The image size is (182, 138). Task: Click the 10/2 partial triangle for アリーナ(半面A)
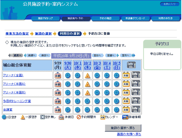coord(87,84)
